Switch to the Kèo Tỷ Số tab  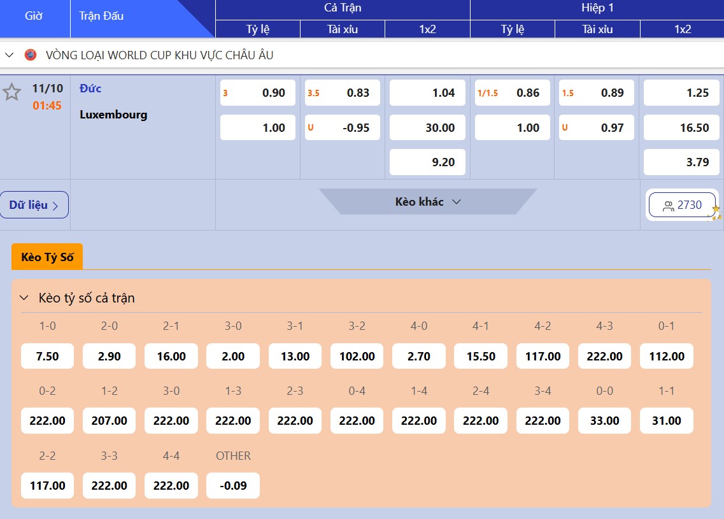click(x=46, y=257)
